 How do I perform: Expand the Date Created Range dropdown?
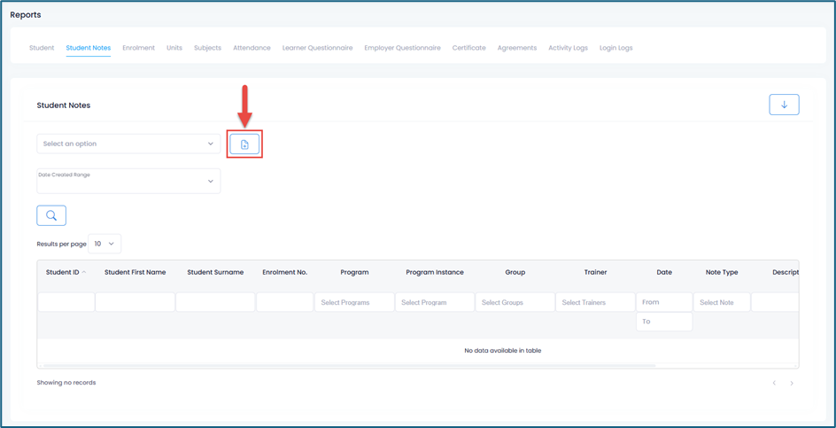[x=128, y=181]
